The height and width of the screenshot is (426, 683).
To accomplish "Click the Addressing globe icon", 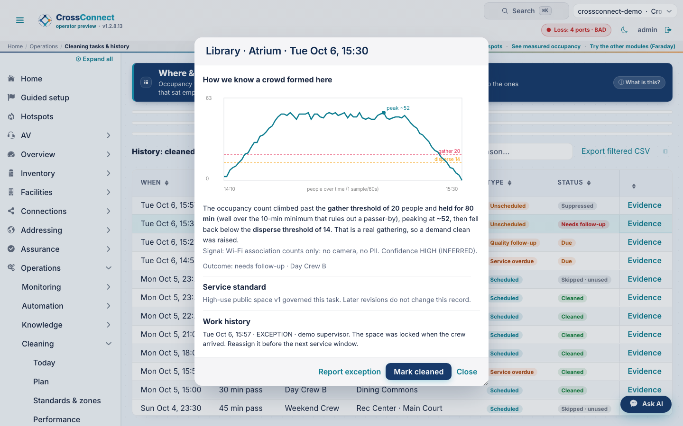I will click(11, 230).
